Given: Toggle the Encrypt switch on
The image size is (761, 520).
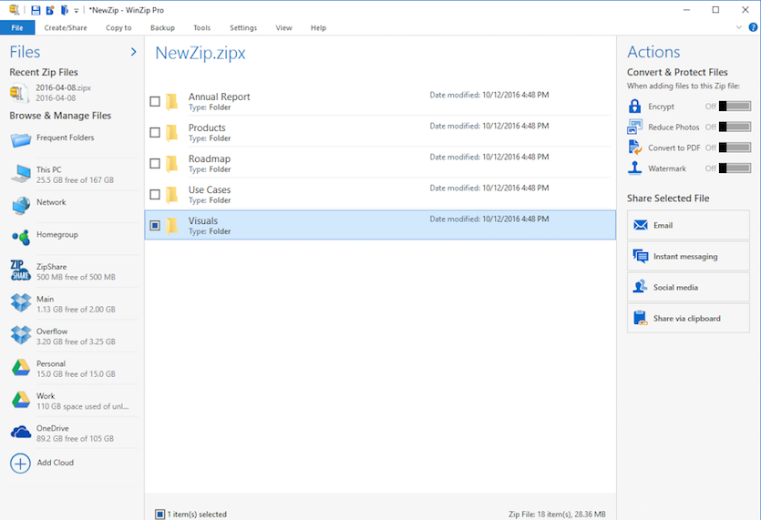Looking at the screenshot, I should pyautogui.click(x=735, y=107).
